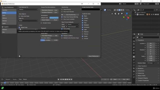Toggle Release confirms checkbox
Viewport: 160px width, 90px height.
click(62, 36)
